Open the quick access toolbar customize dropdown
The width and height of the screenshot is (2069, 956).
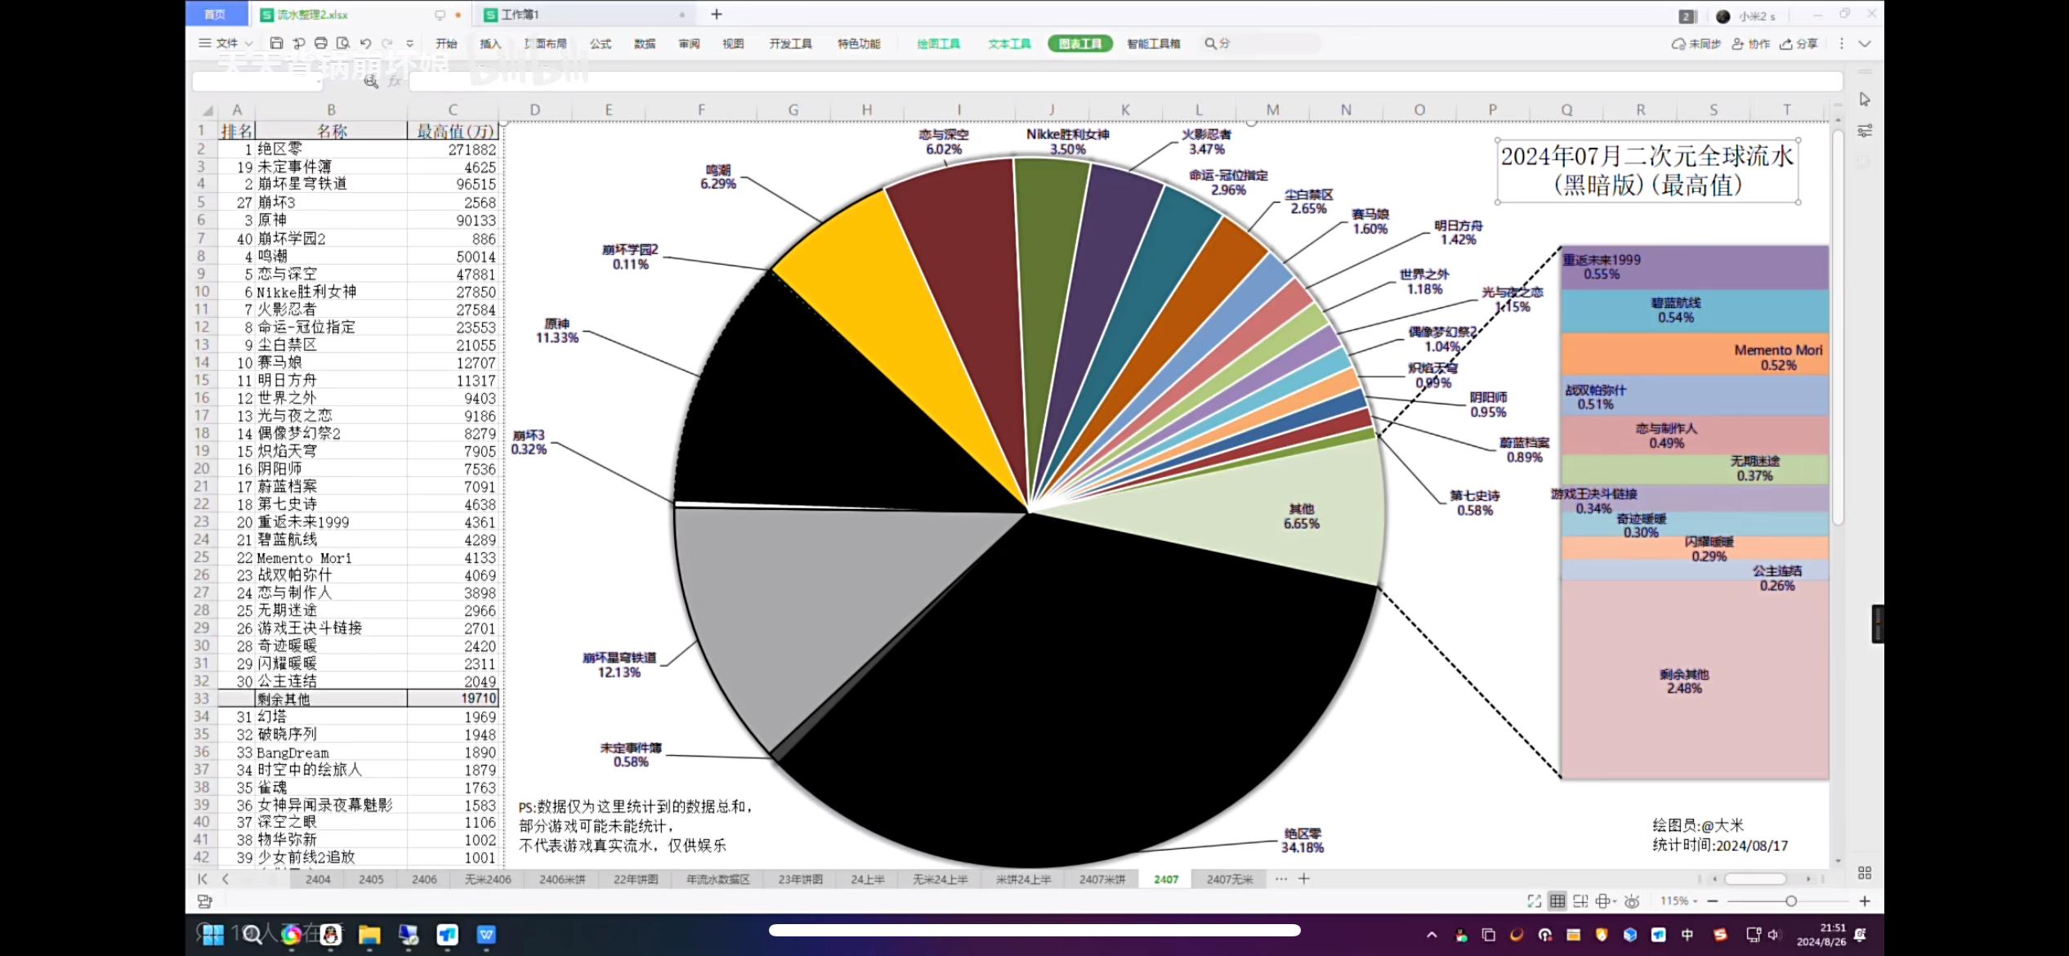pyautogui.click(x=409, y=43)
